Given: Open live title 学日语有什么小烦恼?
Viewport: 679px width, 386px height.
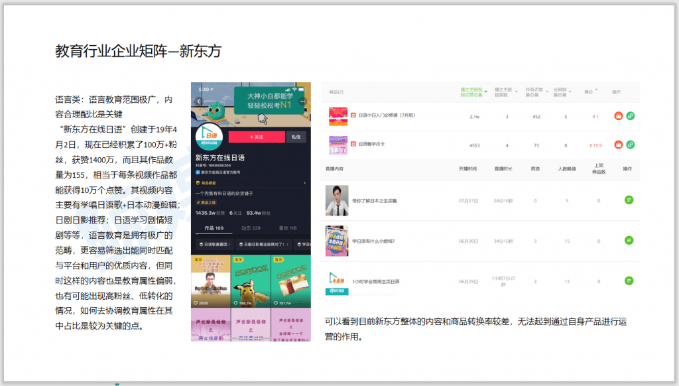Looking at the screenshot, I should 373,241.
